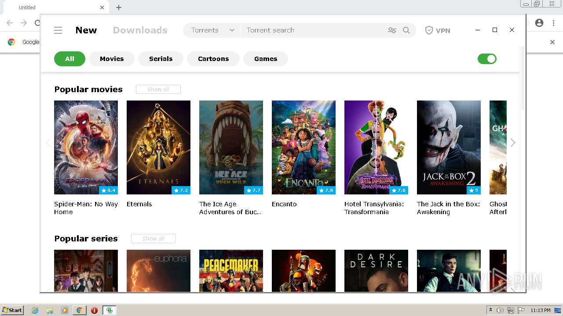Open Internet Explorer from taskbar

click(35, 310)
